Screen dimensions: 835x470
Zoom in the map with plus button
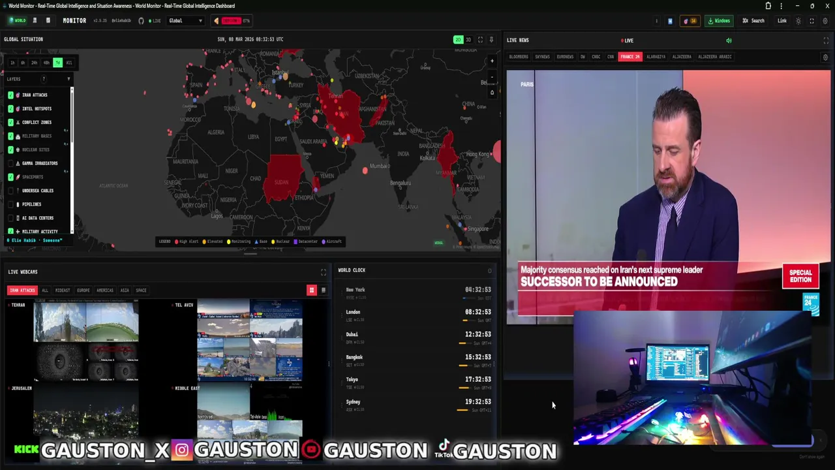point(492,61)
